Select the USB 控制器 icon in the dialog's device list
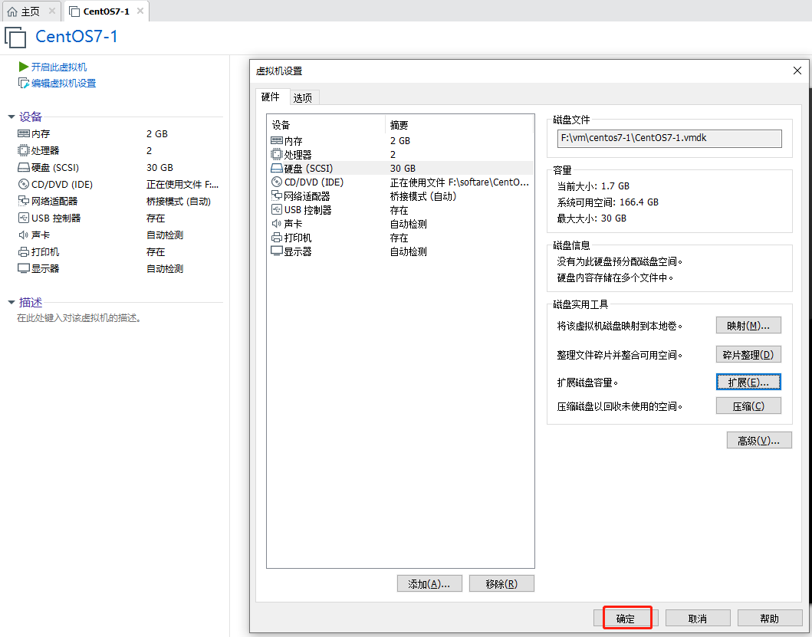 (277, 210)
